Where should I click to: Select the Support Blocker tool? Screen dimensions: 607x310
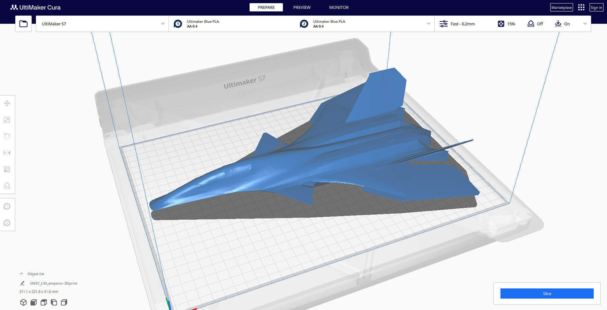[x=7, y=186]
